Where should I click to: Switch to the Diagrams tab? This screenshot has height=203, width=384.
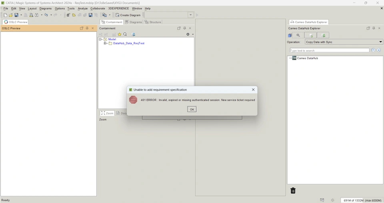tap(134, 22)
